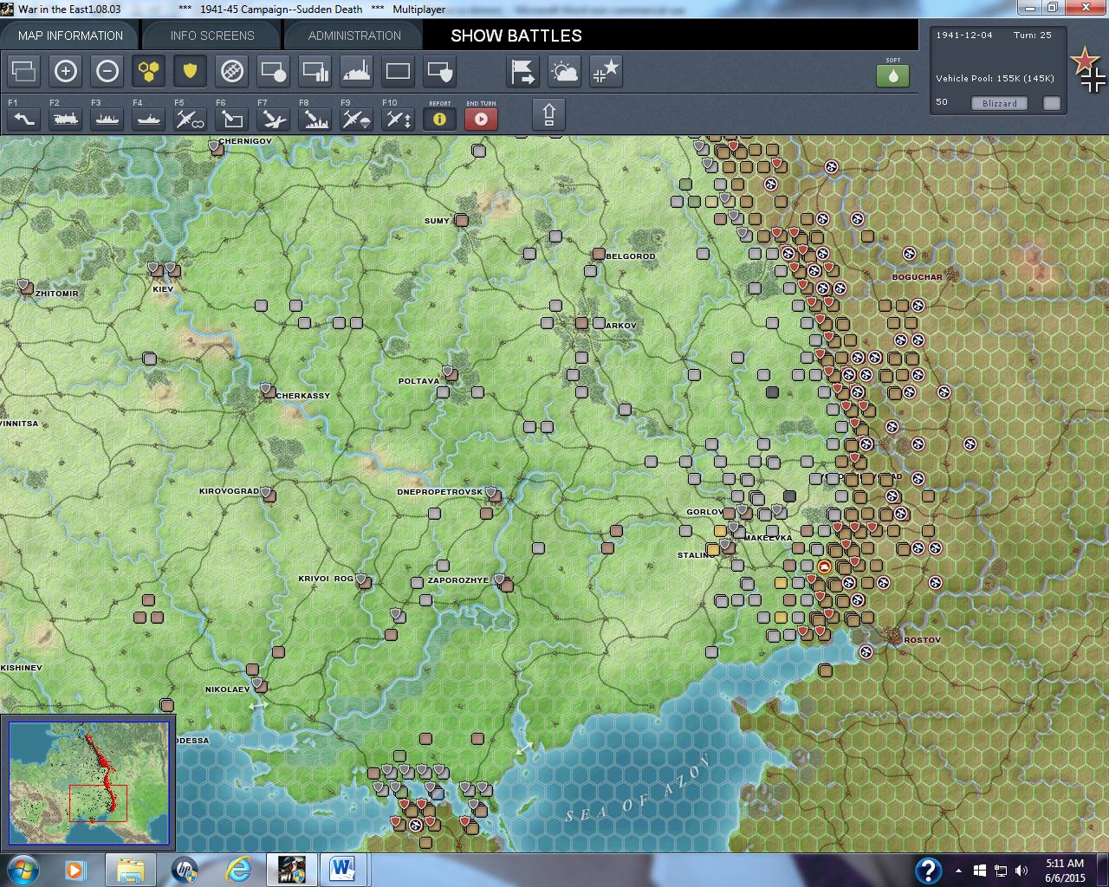The height and width of the screenshot is (887, 1109).
Task: Select the MAP INFORMATION tab
Action: pos(69,36)
